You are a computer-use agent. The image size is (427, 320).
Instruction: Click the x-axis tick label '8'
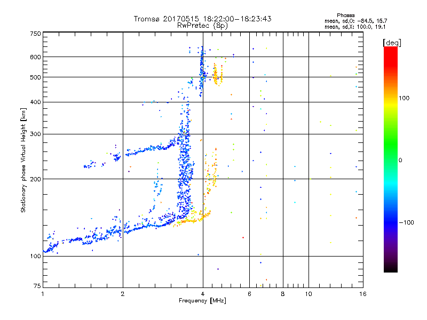283,294
